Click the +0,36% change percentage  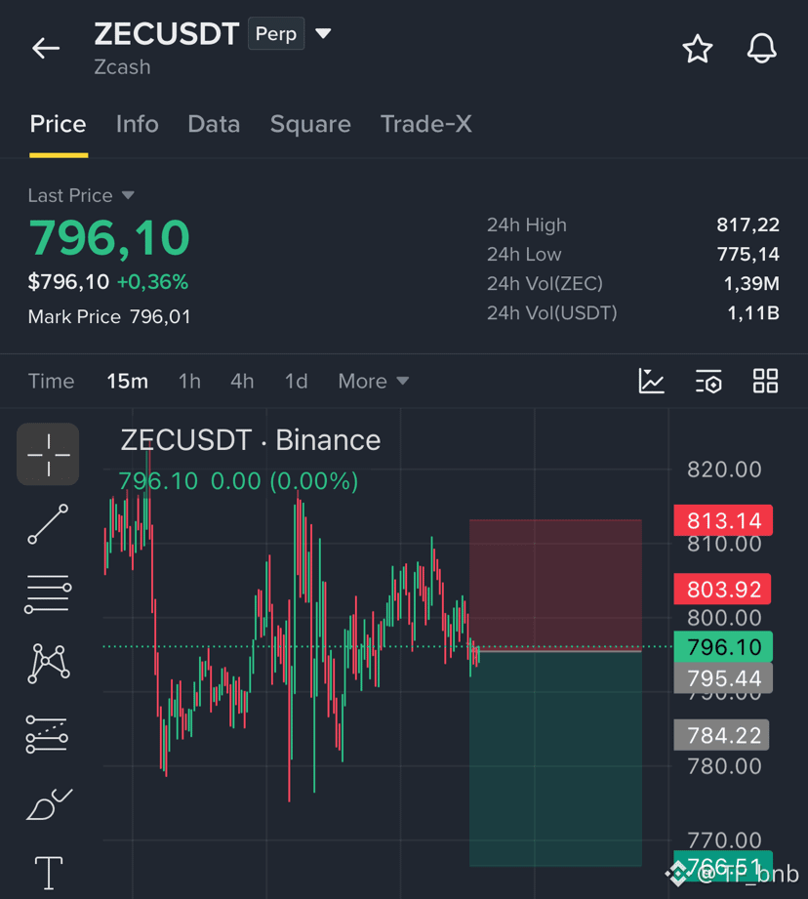152,282
